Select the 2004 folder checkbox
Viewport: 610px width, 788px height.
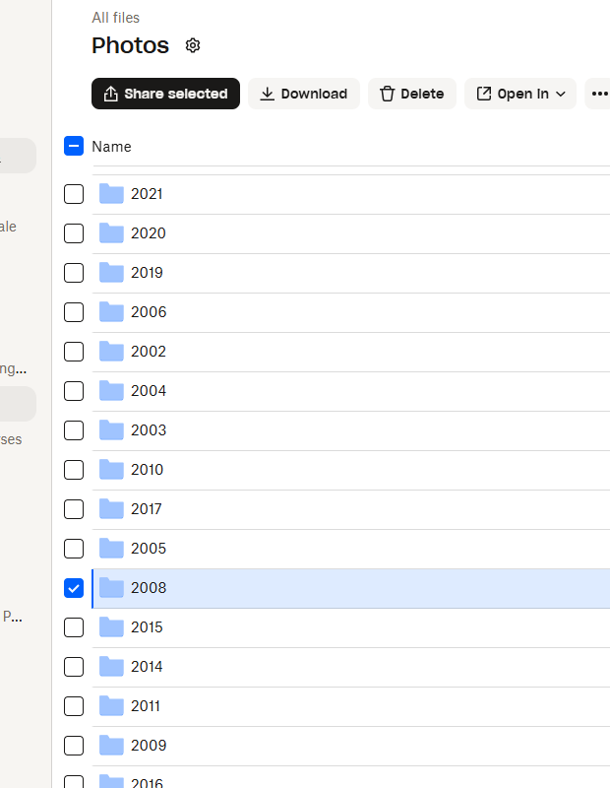74,391
